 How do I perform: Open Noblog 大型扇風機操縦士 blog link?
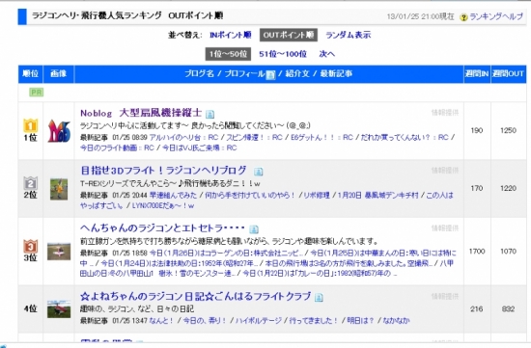coord(141,113)
